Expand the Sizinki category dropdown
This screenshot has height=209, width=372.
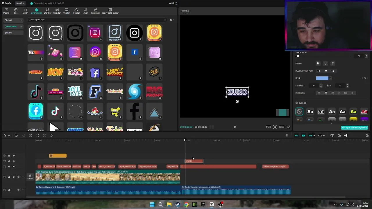[13, 20]
